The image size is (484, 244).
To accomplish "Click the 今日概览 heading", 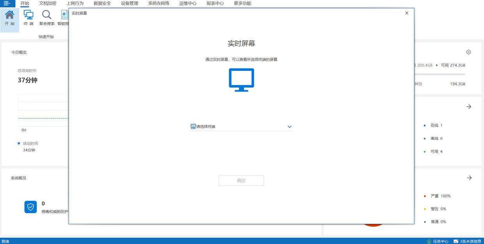I will coord(19,52).
